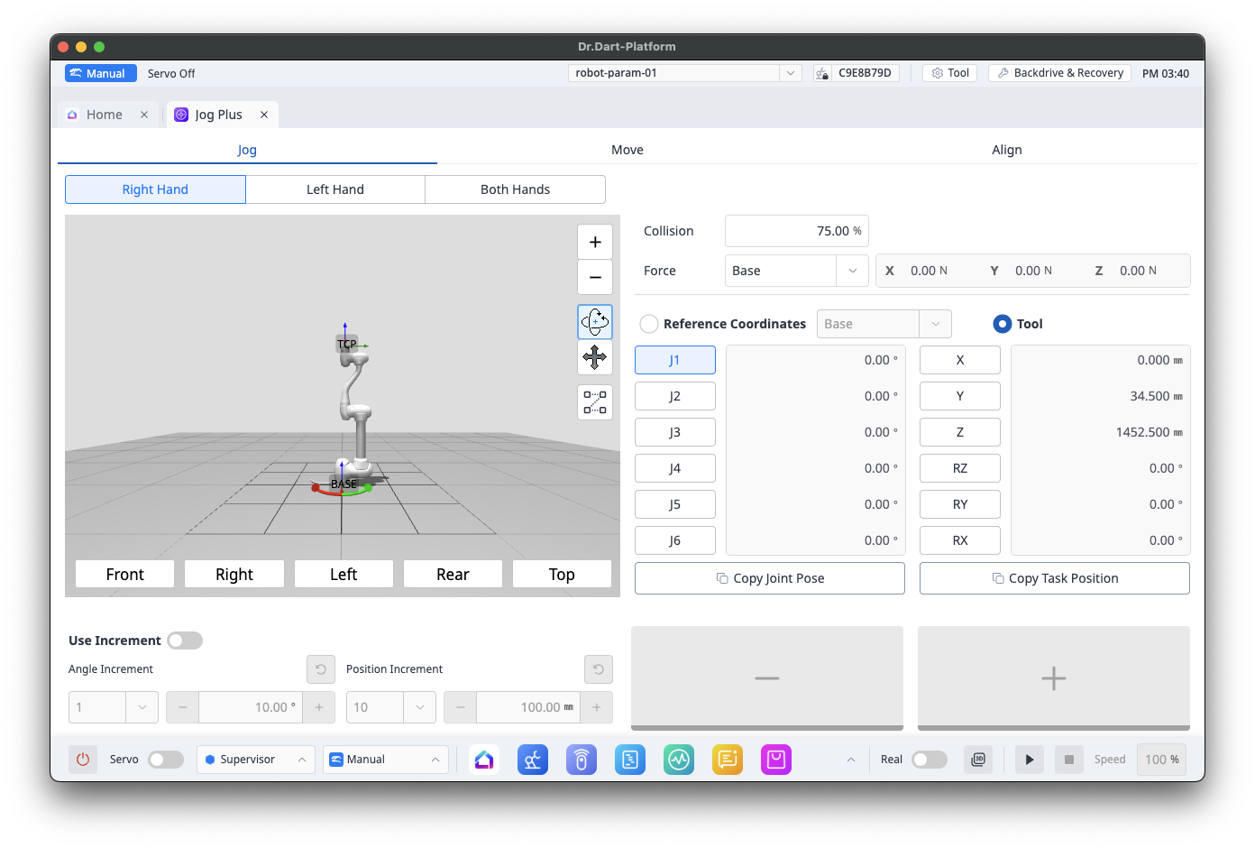The image size is (1255, 848).
Task: Increase the position increment with plus
Action: click(597, 707)
